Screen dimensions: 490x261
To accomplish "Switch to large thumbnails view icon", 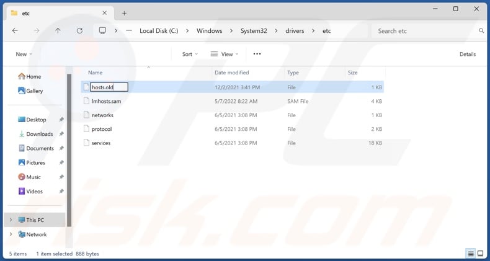I will pyautogui.click(x=481, y=254).
